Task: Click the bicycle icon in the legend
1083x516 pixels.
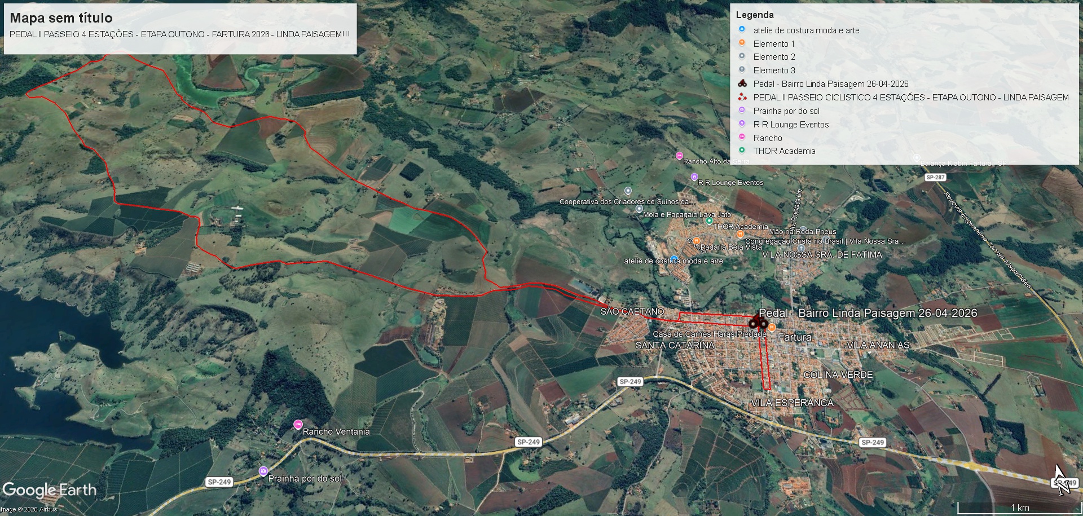Action: pyautogui.click(x=742, y=83)
